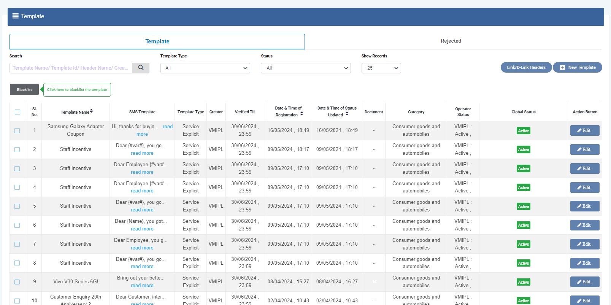Toggle the select-all checkbox in table header
Viewport: 611px width, 305px height.
coord(17,112)
